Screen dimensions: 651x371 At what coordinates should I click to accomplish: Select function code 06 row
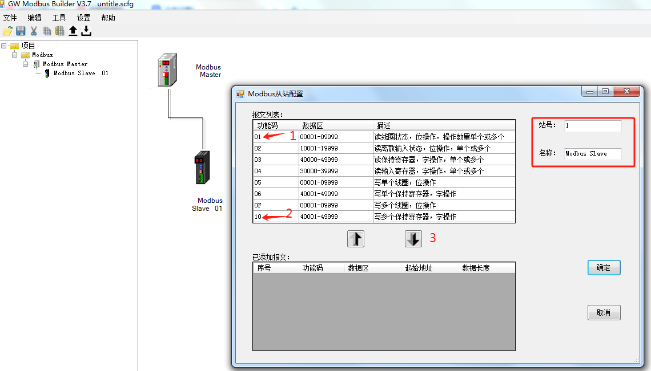click(384, 194)
